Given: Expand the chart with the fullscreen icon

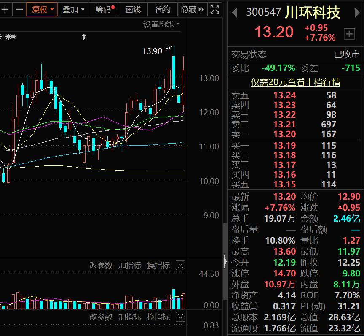Looking at the screenshot, I should pos(214,9).
